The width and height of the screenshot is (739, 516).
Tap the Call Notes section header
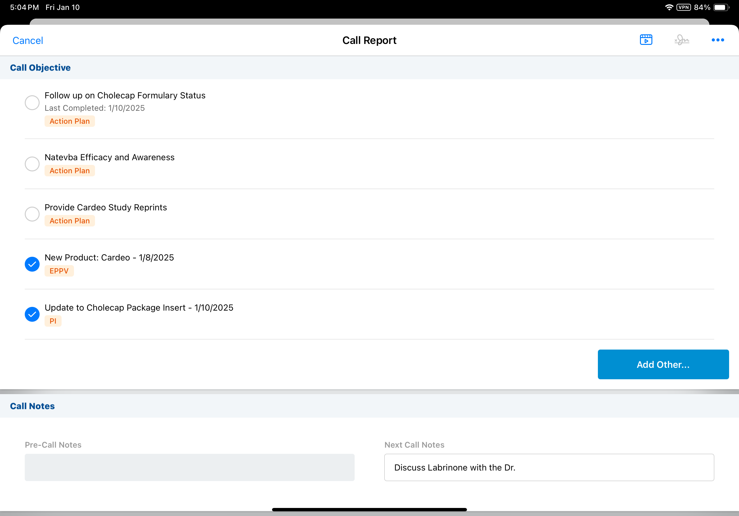point(32,406)
